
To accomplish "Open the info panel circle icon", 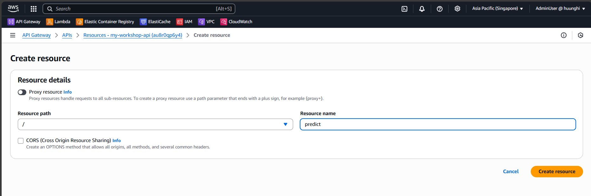I will (x=564, y=35).
